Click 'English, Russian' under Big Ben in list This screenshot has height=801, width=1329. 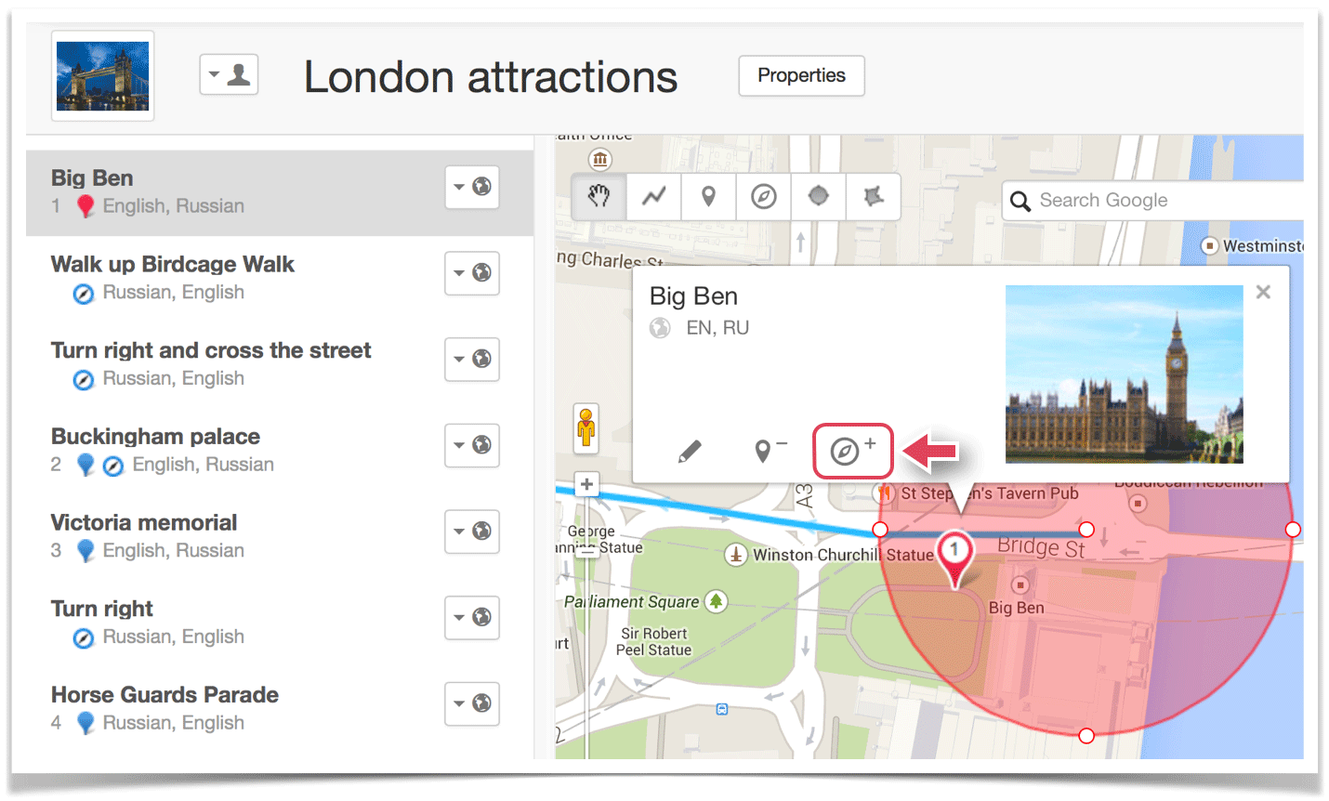pos(174,206)
